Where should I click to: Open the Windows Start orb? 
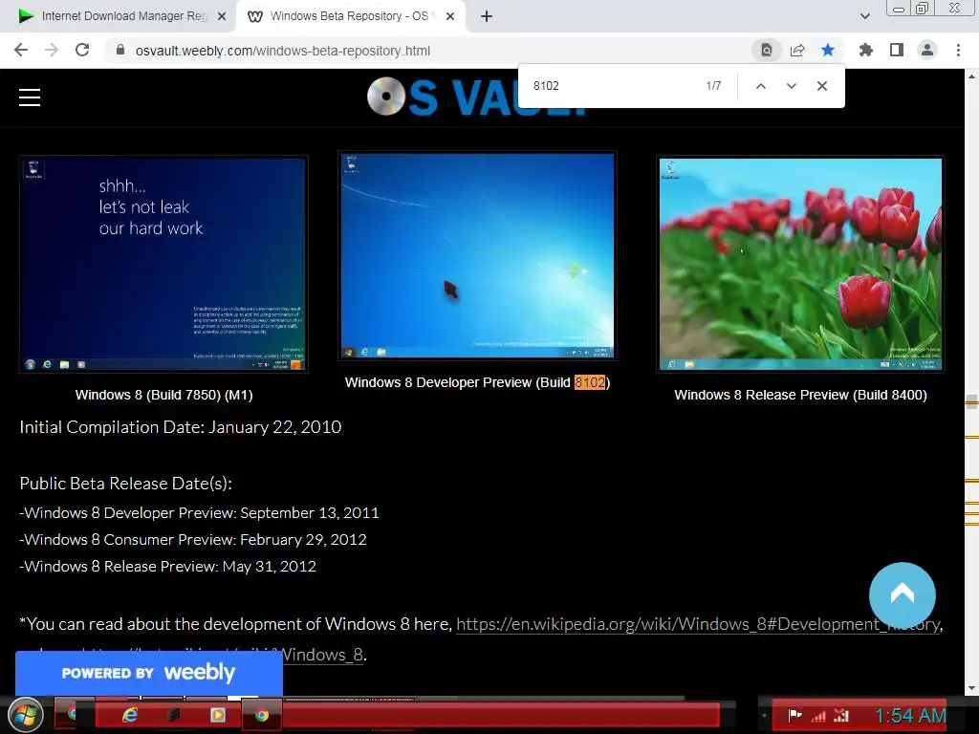click(25, 715)
